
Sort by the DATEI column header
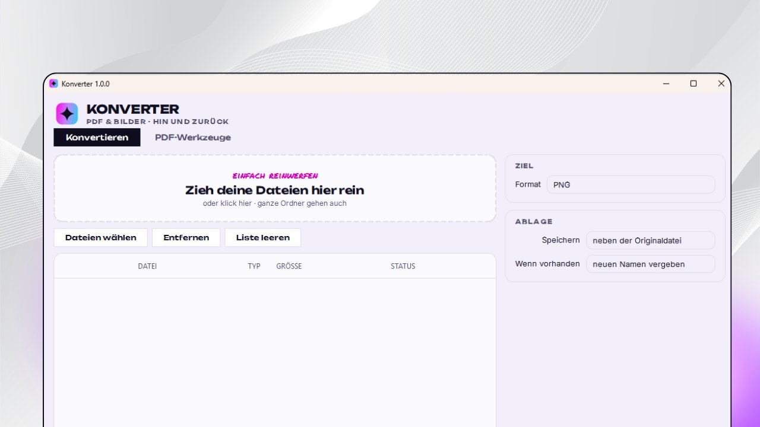(x=147, y=266)
